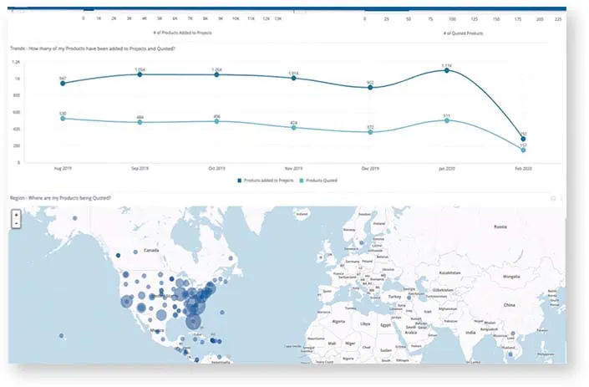Select the Feb 2020 light point labeled 157
The width and height of the screenshot is (589, 387).
point(523,150)
